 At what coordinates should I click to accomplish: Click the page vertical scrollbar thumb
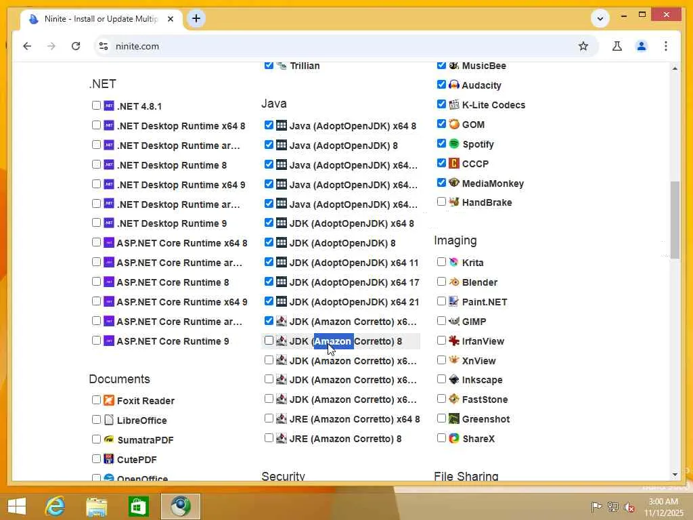coord(675,220)
